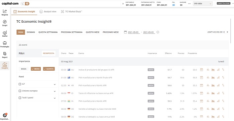The image size is (234, 121).
Task: Click the REIMPOSTA reset filters button
Action: tap(49, 53)
